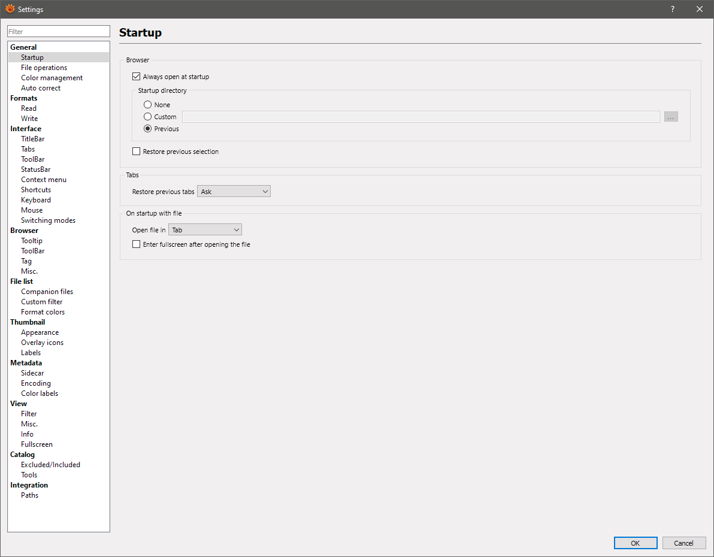
Task: Click in the custom directory path field
Action: [420, 117]
